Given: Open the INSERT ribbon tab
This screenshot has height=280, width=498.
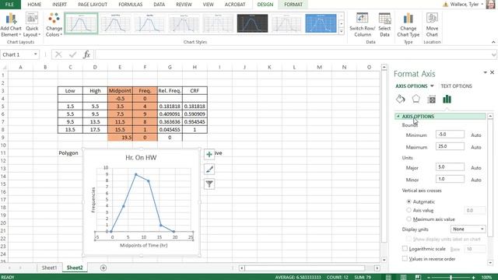Looking at the screenshot, I should 60,5.
